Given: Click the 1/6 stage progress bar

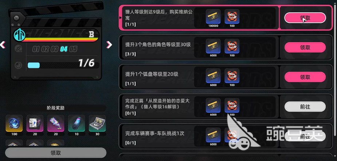Looking at the screenshot, I should [63, 65].
